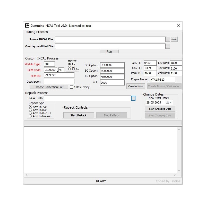Edit the Gov HP field 0369
The width and height of the screenshot is (206, 206).
pos(150,68)
